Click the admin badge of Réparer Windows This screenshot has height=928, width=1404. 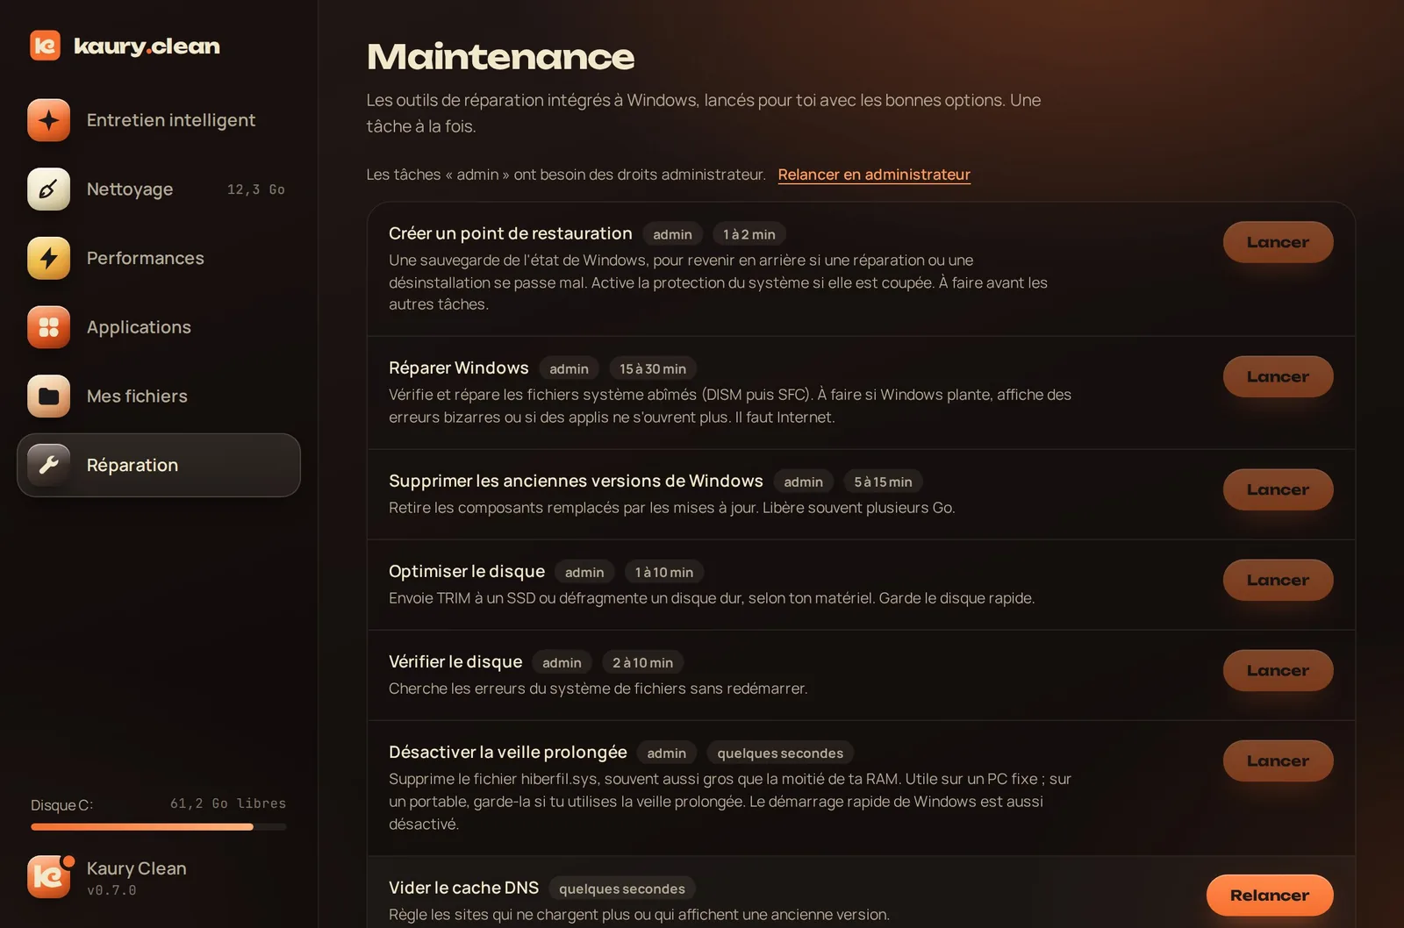pos(569,368)
